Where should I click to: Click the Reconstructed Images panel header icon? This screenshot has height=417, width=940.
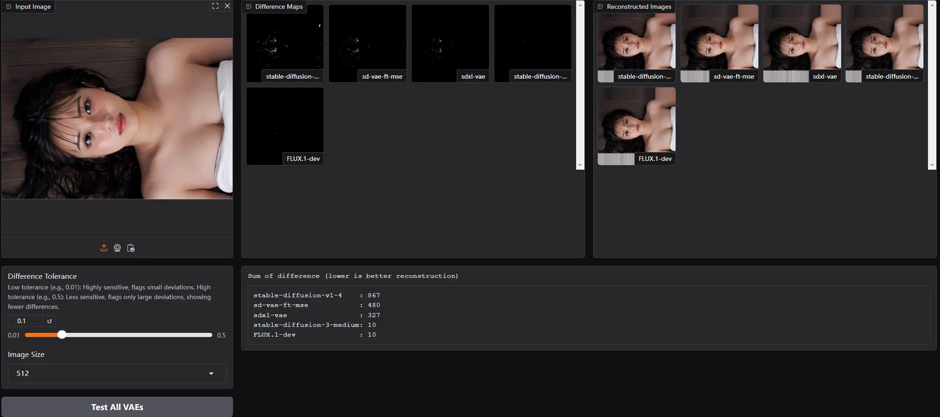point(600,6)
